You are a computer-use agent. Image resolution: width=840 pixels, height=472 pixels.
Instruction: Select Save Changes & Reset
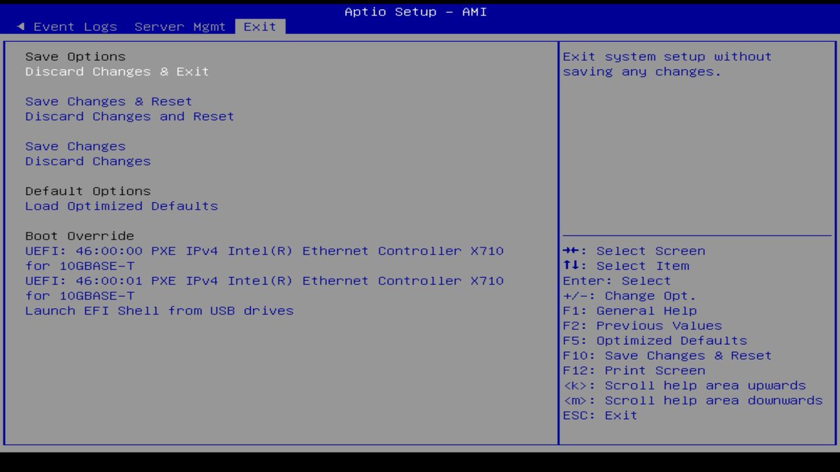coord(108,101)
